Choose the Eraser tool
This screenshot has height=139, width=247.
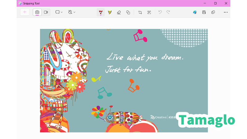tap(119, 12)
